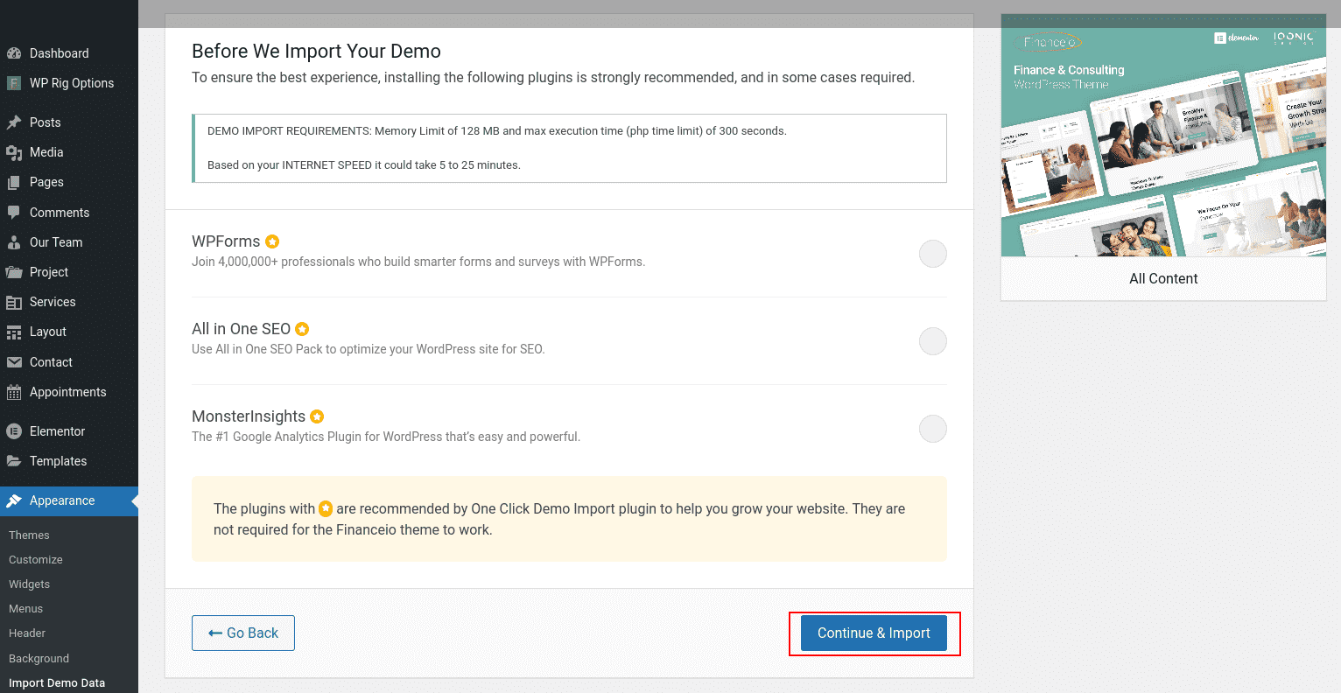Image resolution: width=1341 pixels, height=693 pixels.
Task: Click the star badge beside All in One SEO
Action: pos(302,329)
